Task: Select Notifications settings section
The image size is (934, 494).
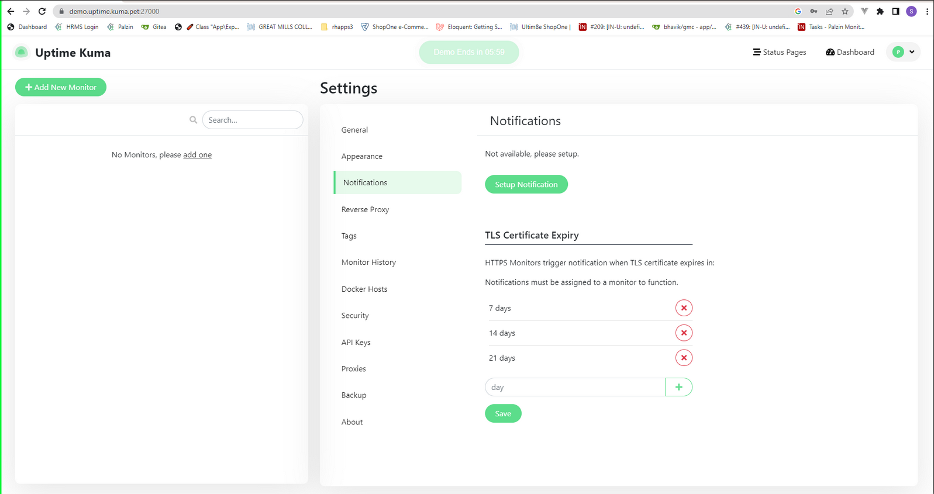Action: [398, 182]
